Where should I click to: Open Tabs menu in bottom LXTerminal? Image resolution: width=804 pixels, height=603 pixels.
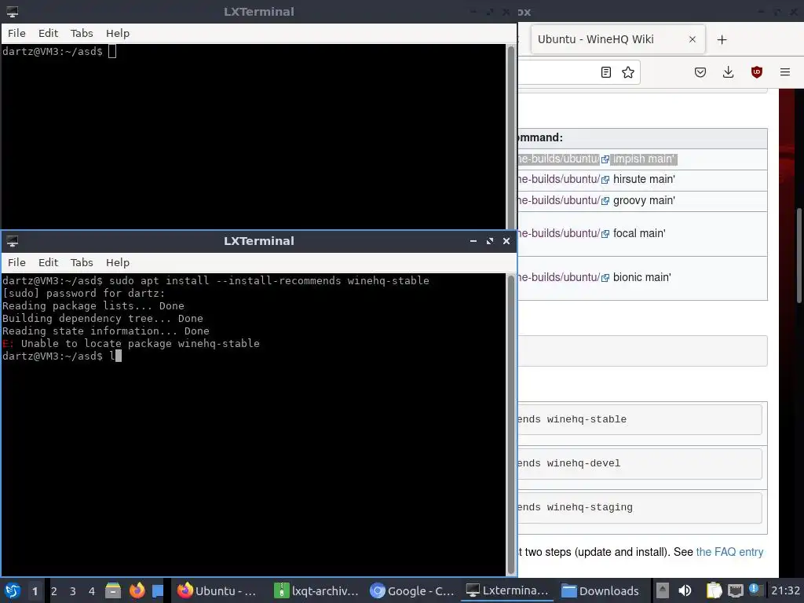point(82,262)
